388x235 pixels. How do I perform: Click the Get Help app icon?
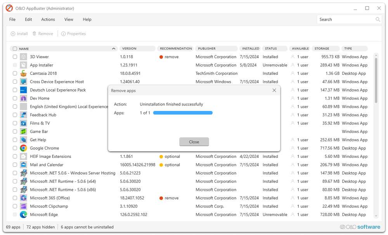24,140
